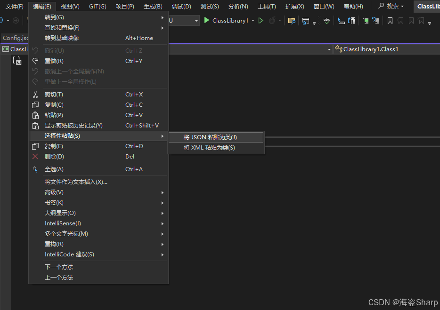Open the startup project ClassLibrary1 dropdown arrow
Viewport: 440px width, 310px height.
click(253, 21)
